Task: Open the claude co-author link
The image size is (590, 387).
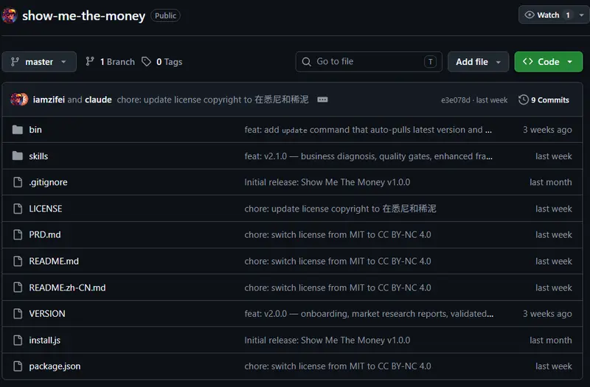Action: pos(98,100)
